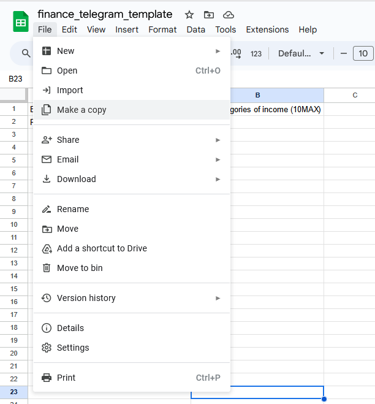Click the Download arrow icon
Image resolution: width=375 pixels, height=404 pixels.
47,179
